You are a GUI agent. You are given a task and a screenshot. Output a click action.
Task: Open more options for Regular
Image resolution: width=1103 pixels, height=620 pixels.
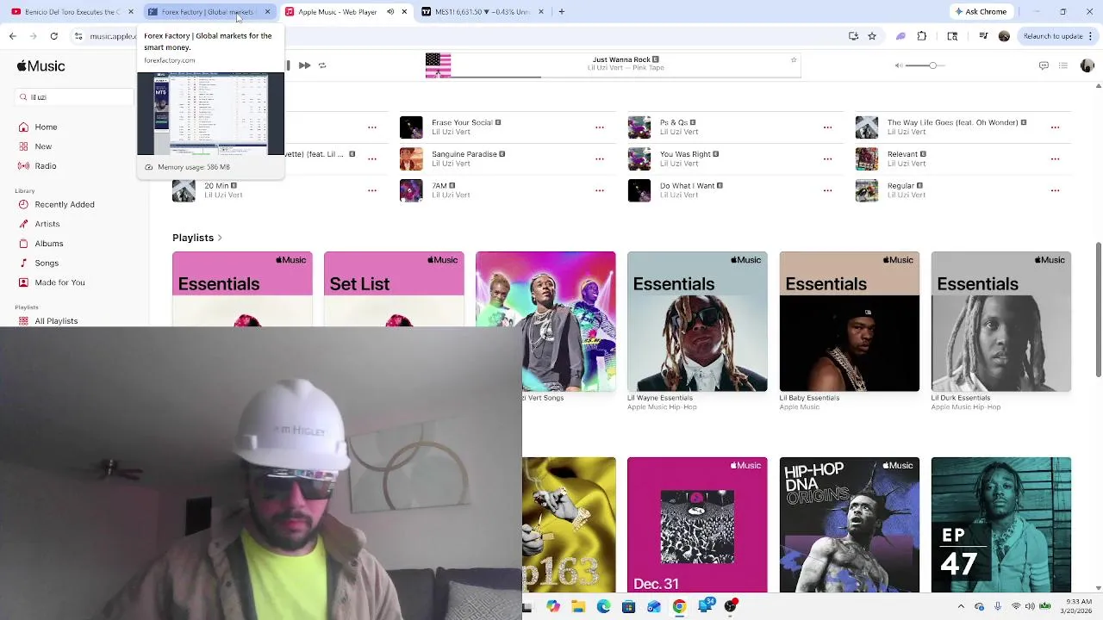pyautogui.click(x=1055, y=190)
